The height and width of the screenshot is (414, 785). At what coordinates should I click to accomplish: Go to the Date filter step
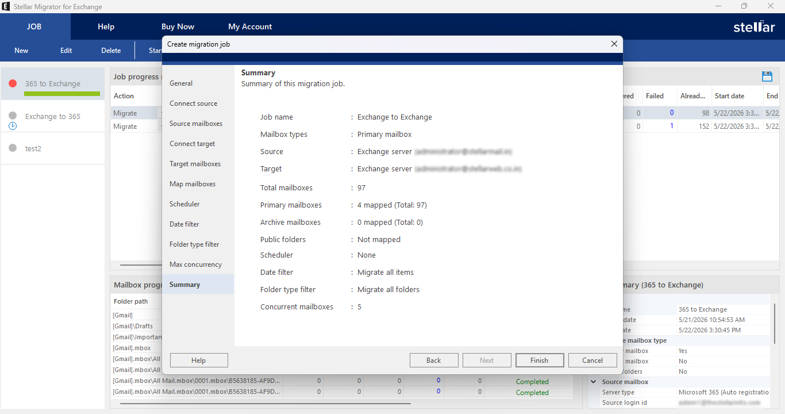coord(198,224)
